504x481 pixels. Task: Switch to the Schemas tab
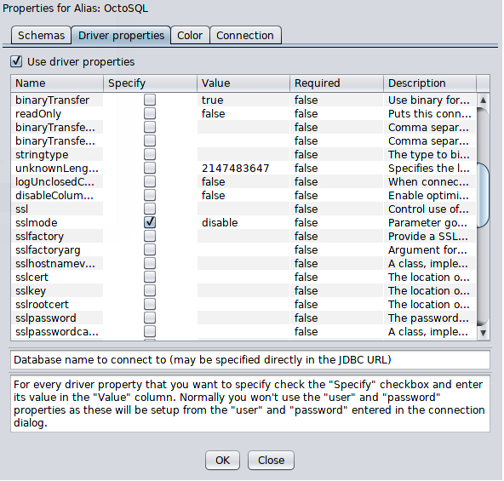pyautogui.click(x=41, y=35)
